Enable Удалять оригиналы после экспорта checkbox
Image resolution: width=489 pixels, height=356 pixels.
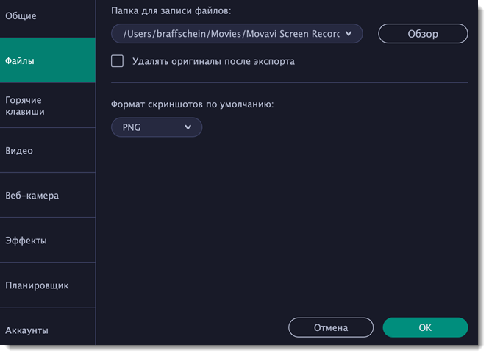coord(117,61)
